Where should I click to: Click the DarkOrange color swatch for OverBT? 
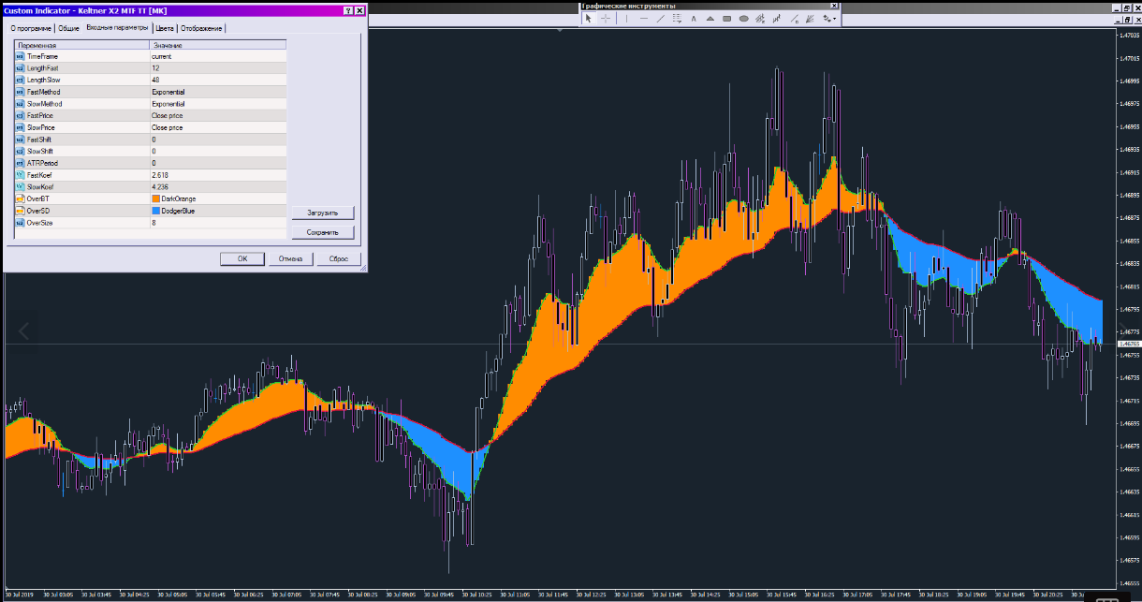pyautogui.click(x=155, y=198)
